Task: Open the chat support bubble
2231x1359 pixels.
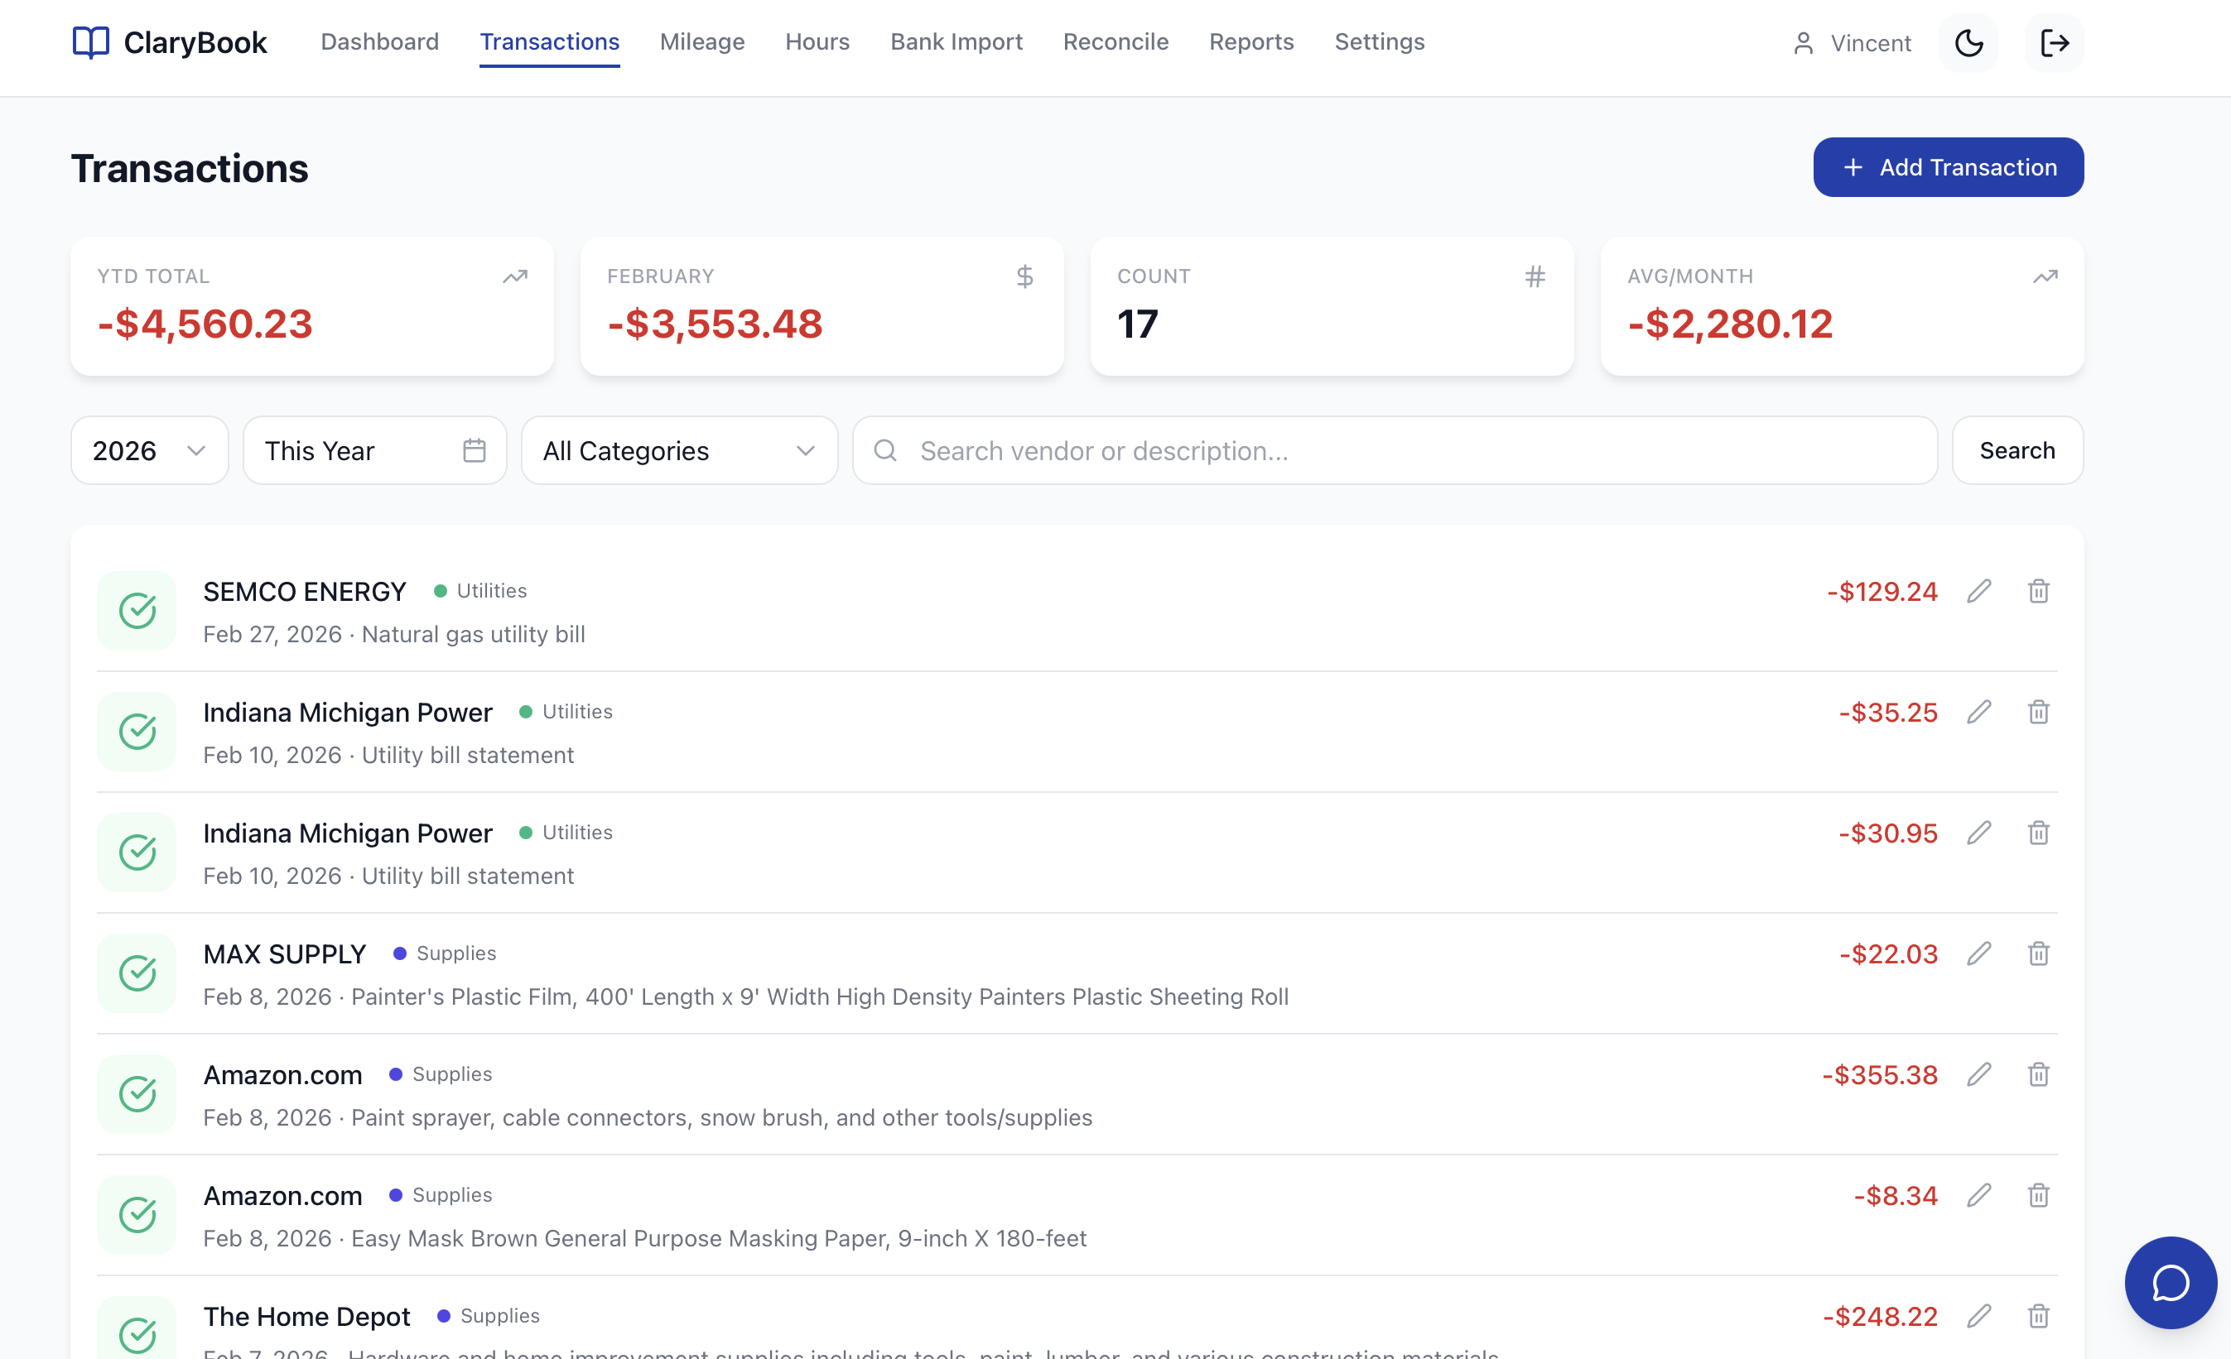Action: coord(2170,1282)
